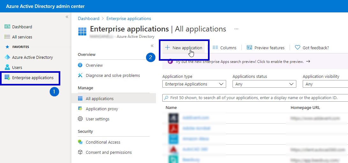The height and width of the screenshot is (163, 348).
Task: Collapse the Enterprise applications inner menu
Action: 152,46
